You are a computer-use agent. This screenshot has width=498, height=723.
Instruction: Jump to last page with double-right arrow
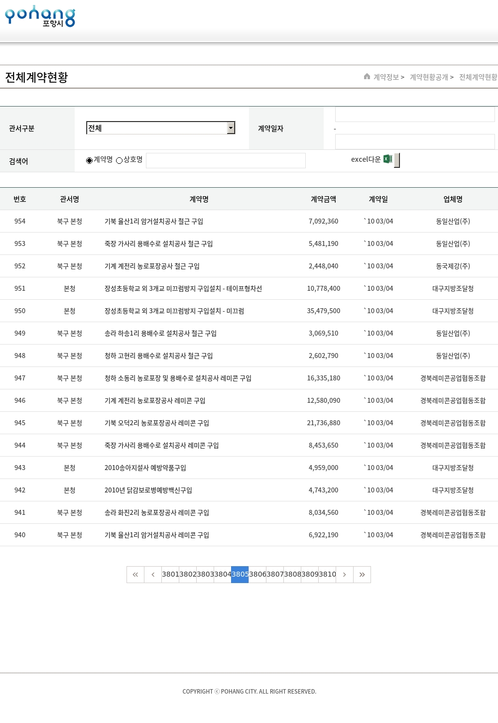coord(362,575)
